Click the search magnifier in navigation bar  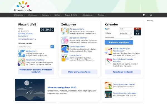(151, 15)
